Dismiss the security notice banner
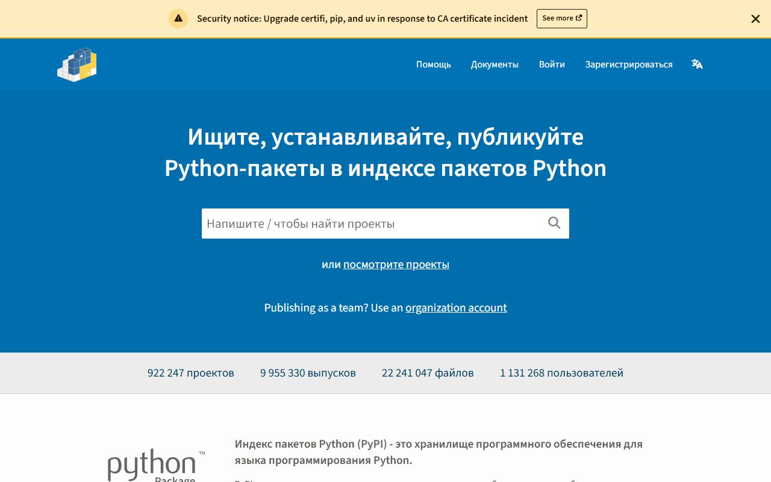The image size is (771, 482). click(755, 19)
